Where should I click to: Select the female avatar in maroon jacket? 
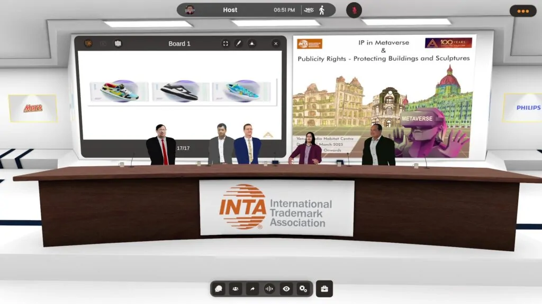click(x=306, y=148)
